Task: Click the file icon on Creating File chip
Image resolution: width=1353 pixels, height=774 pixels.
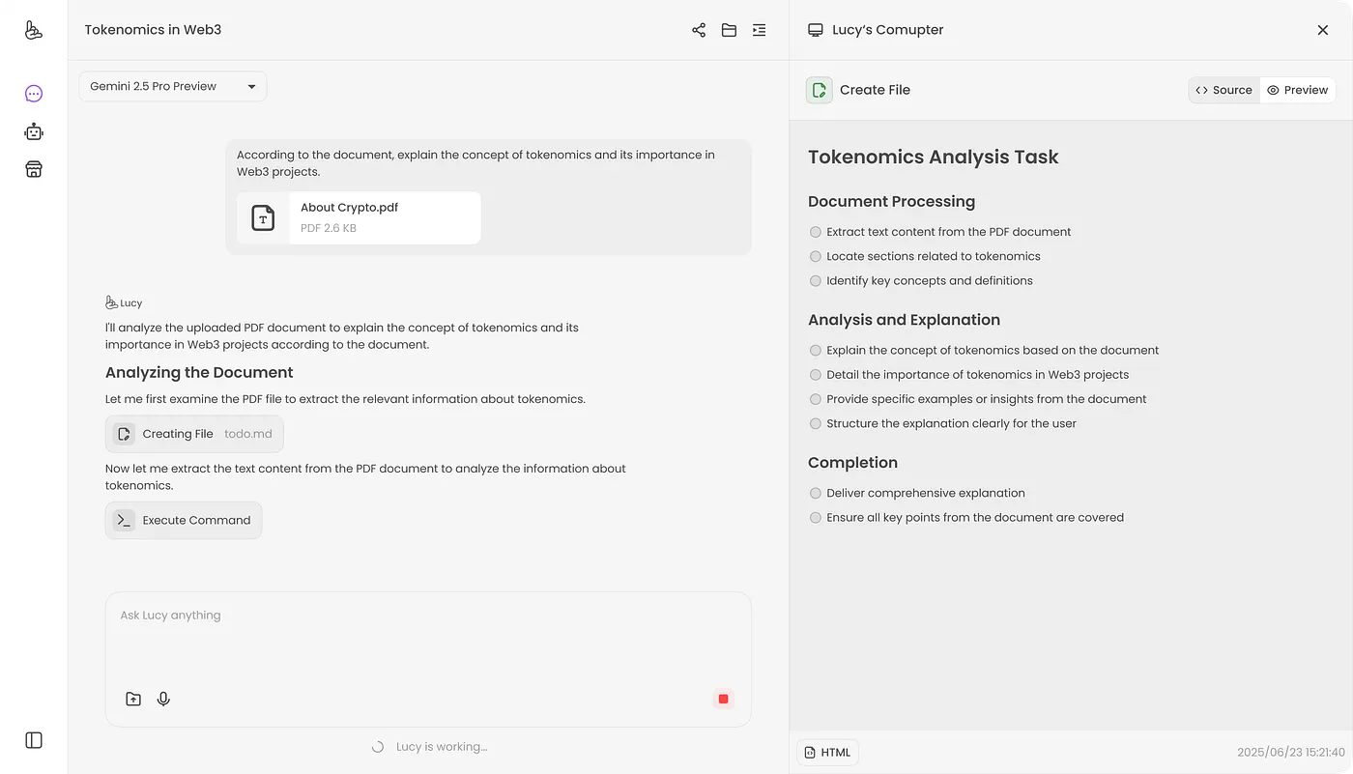Action: (124, 434)
